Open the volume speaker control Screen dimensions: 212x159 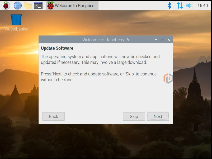190,6
